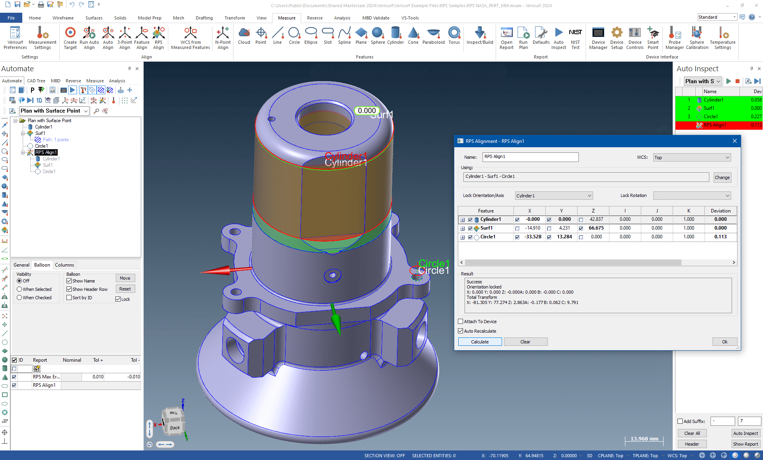Image resolution: width=763 pixels, height=460 pixels.
Task: Open Verisurf Preferences
Action: 15,38
